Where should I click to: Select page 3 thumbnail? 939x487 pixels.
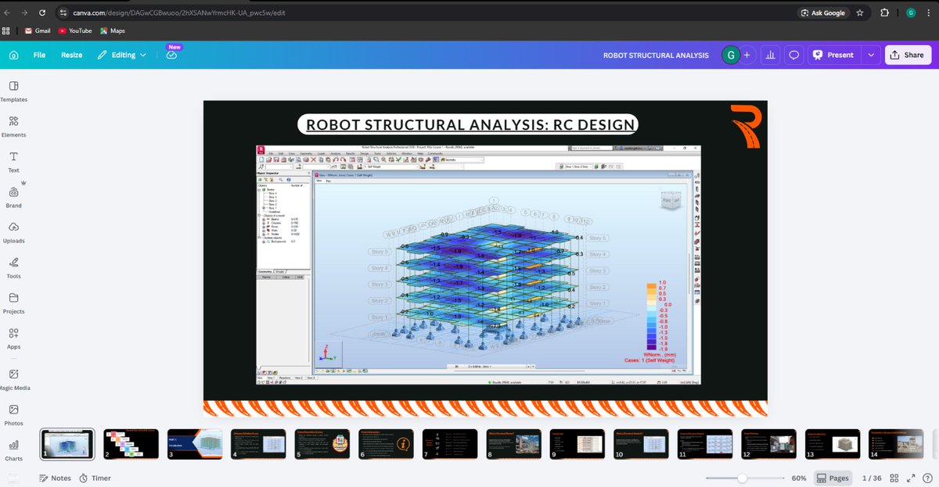tap(195, 443)
